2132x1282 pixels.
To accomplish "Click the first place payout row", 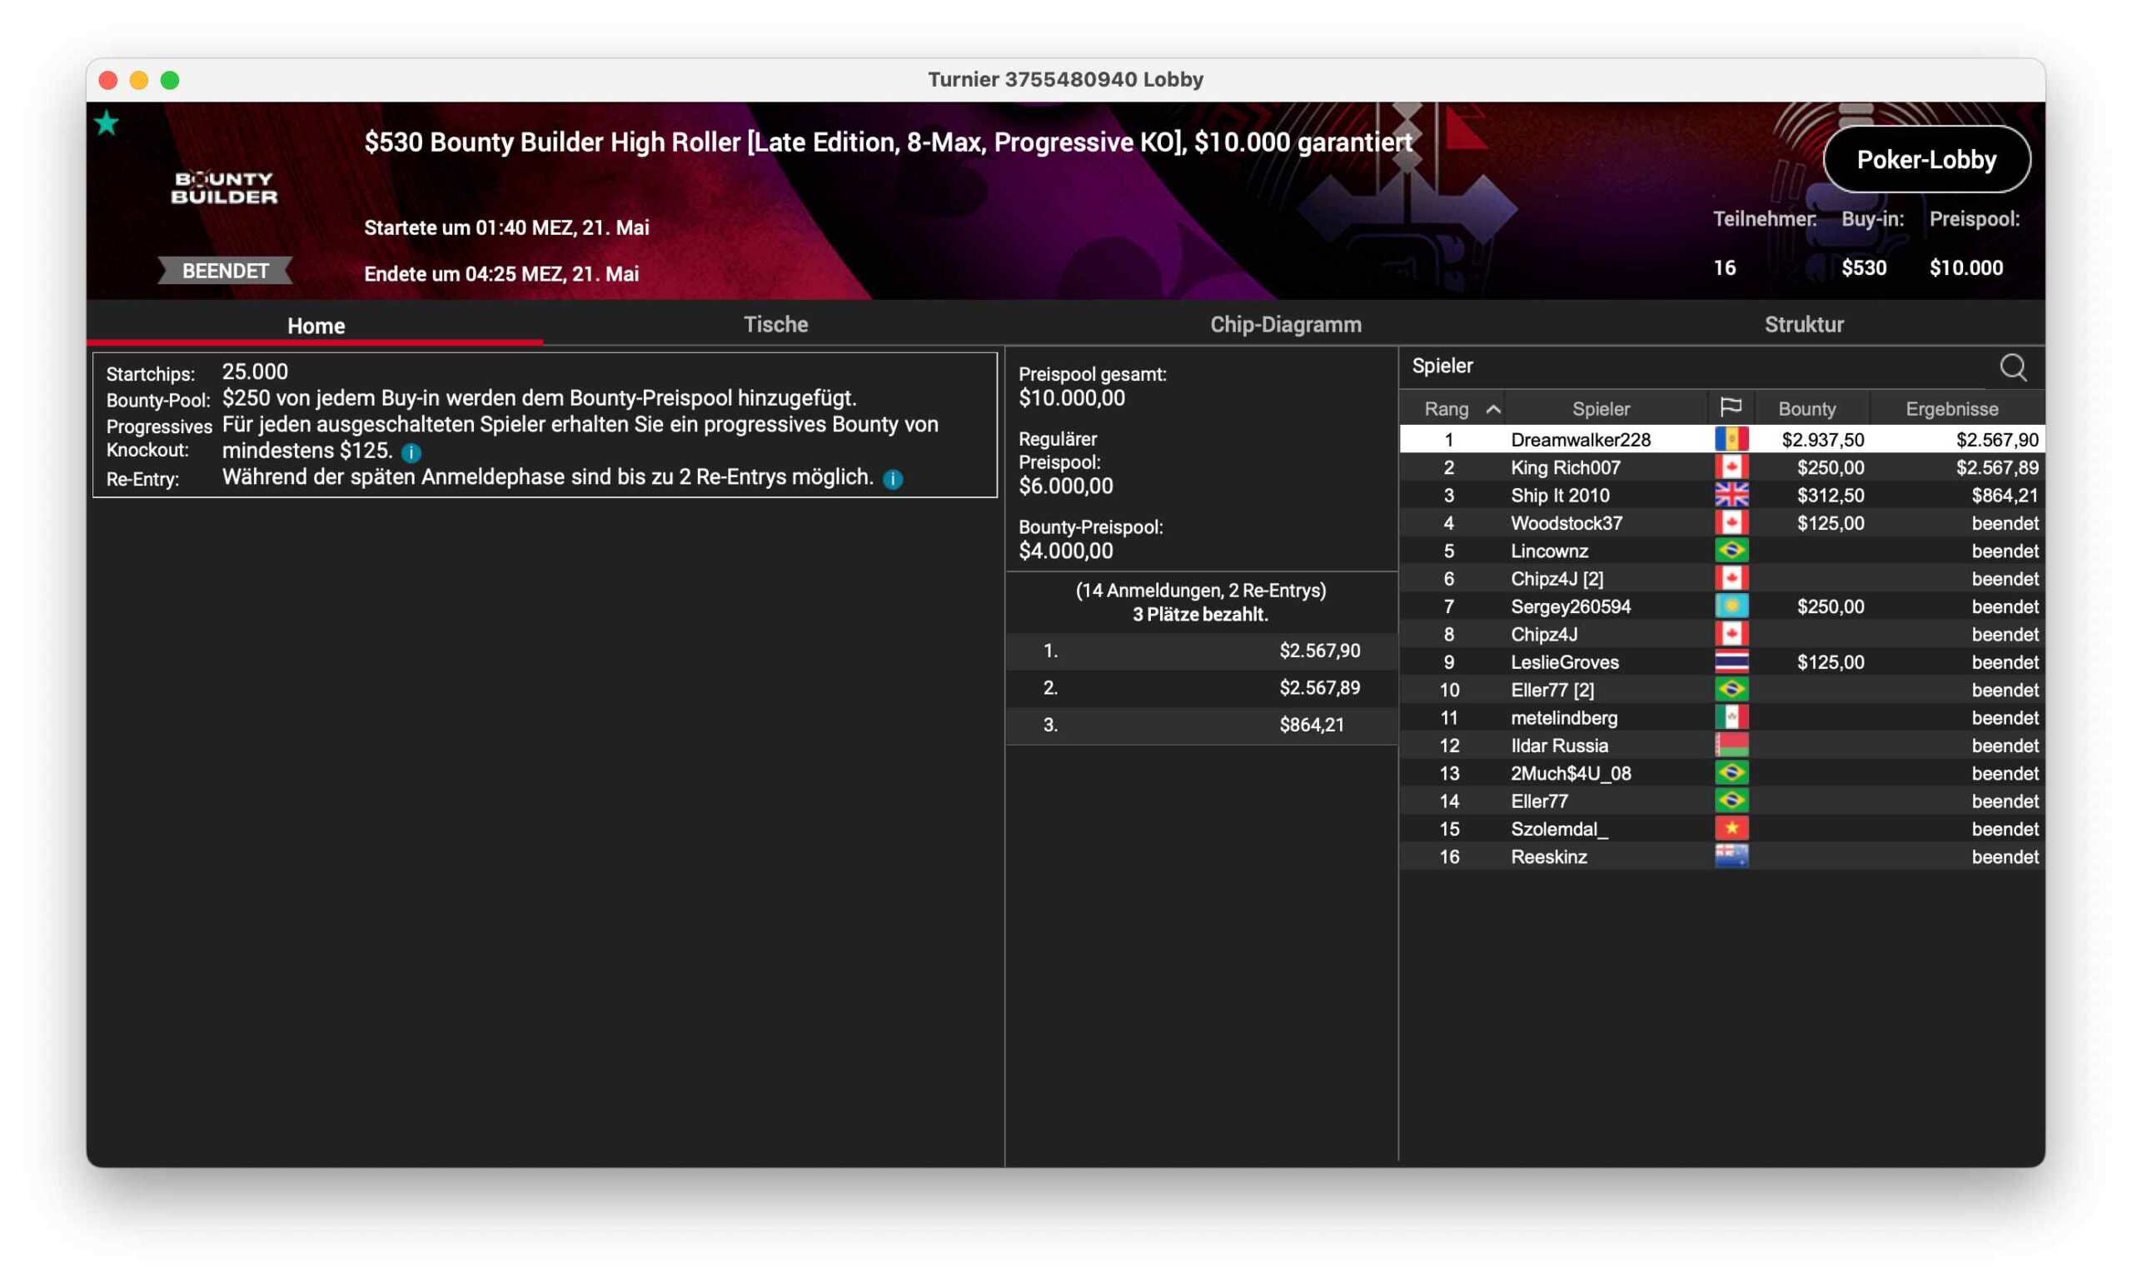I will click(x=1200, y=651).
